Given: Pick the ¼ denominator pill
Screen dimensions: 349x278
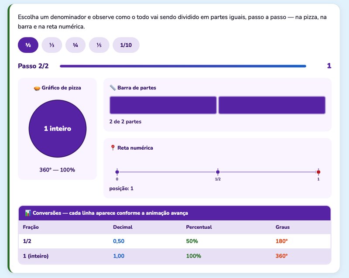Looking at the screenshot, I should 75,45.
